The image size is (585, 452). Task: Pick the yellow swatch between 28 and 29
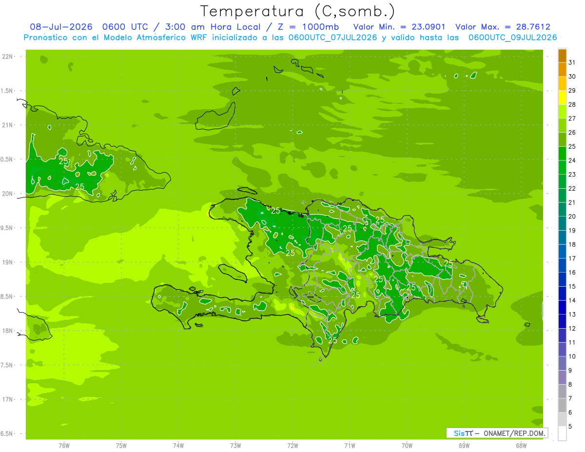(562, 98)
